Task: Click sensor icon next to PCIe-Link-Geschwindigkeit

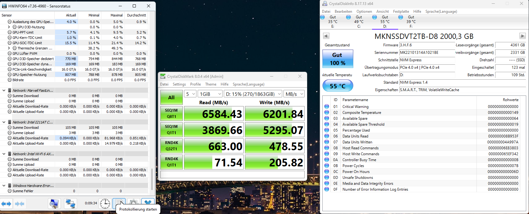Action: tap(10, 69)
